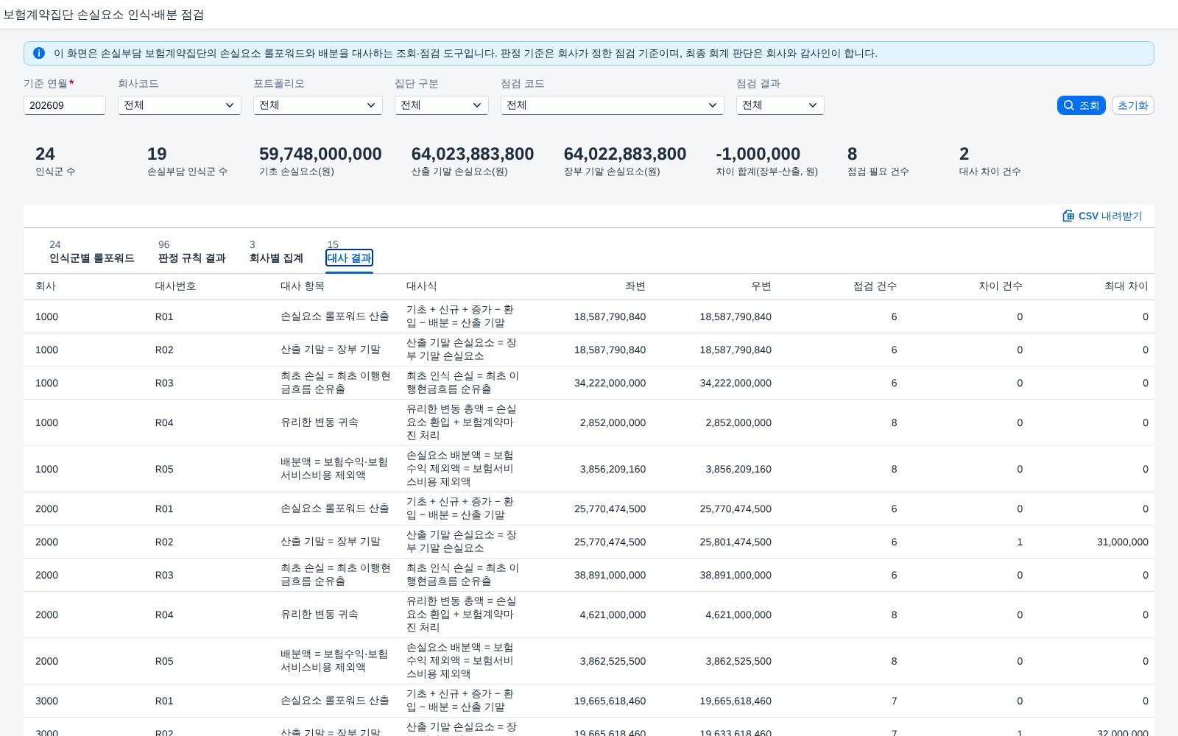The image size is (1178, 736).
Task: Click the 최대 차이 column header
Action: (x=1126, y=286)
